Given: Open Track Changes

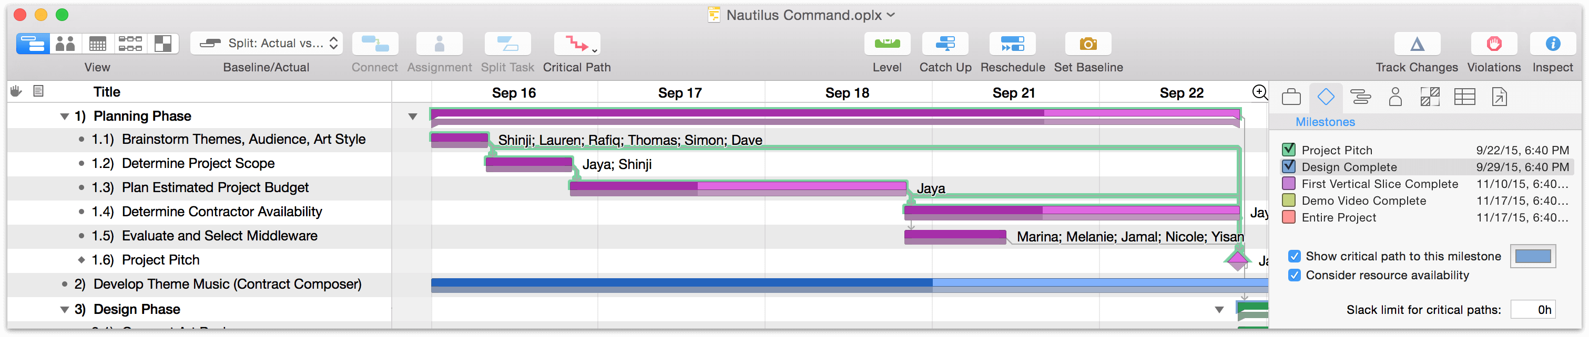Looking at the screenshot, I should click(1417, 44).
